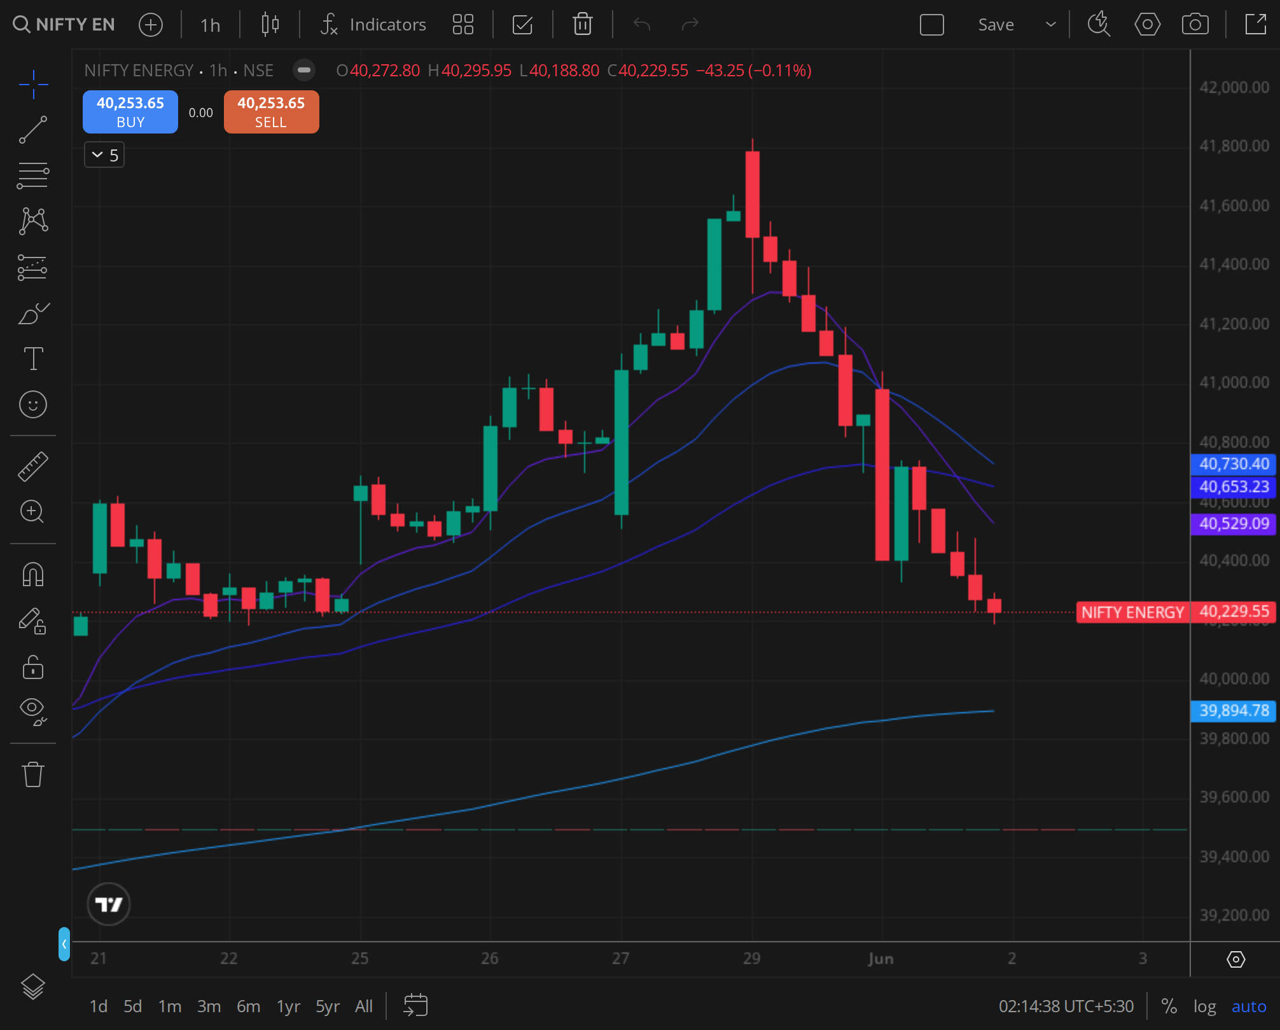Set chart range to 1yr
The image size is (1280, 1030).
[288, 1006]
